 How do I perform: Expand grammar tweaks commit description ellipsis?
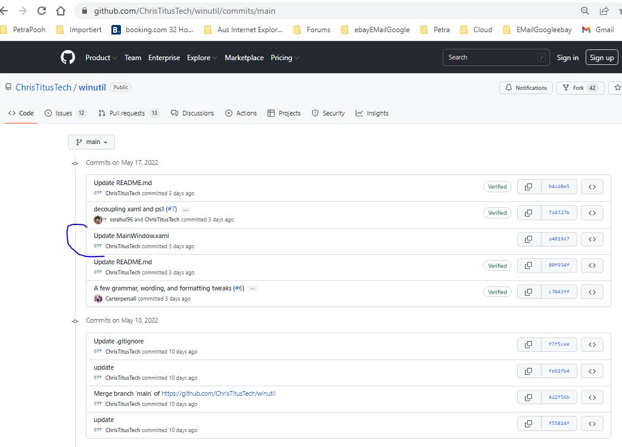(252, 289)
